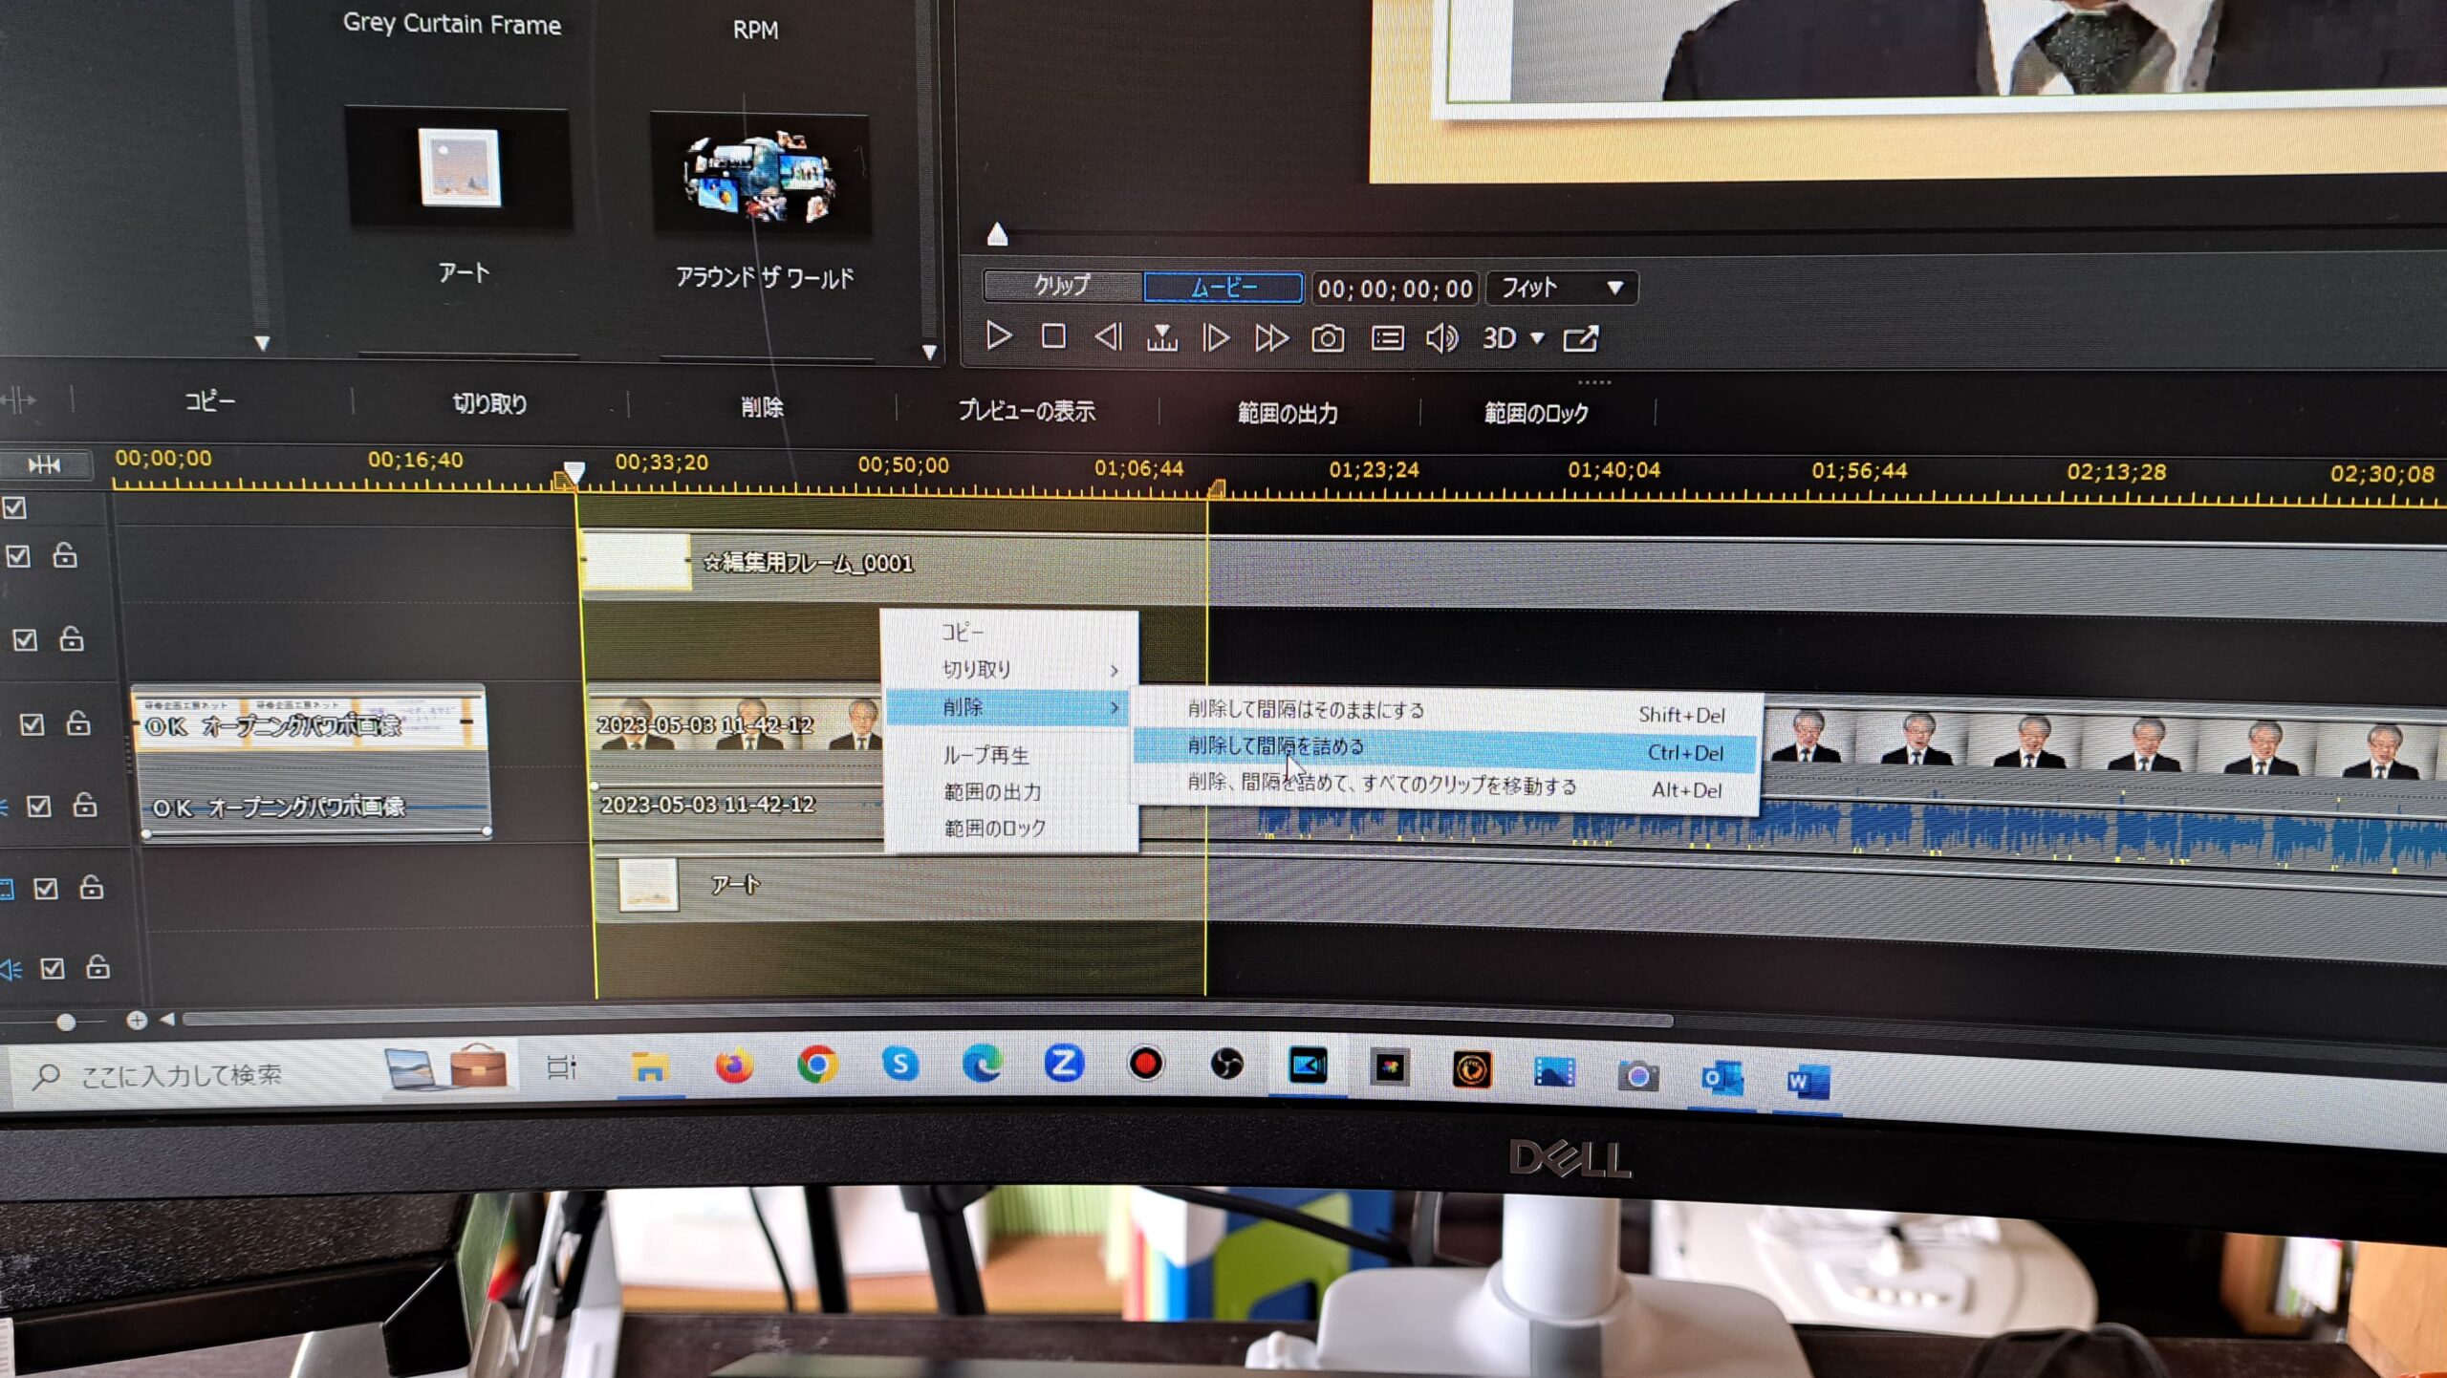Image resolution: width=2447 pixels, height=1378 pixels.
Task: Switch to Clip (クリップ) preview mode
Action: click(x=1062, y=286)
